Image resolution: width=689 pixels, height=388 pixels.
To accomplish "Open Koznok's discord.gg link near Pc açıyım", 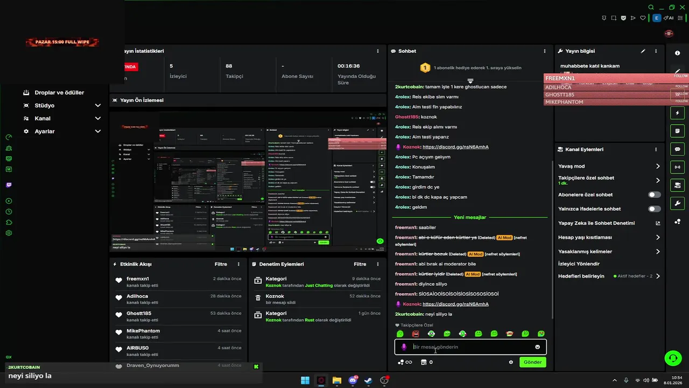I will pos(455,147).
